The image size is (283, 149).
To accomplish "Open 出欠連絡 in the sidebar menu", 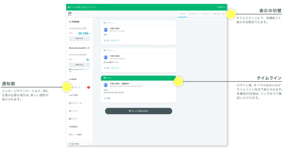I will (74, 95).
